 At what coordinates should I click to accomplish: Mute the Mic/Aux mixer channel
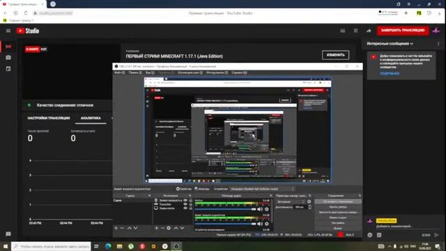tap(260, 209)
